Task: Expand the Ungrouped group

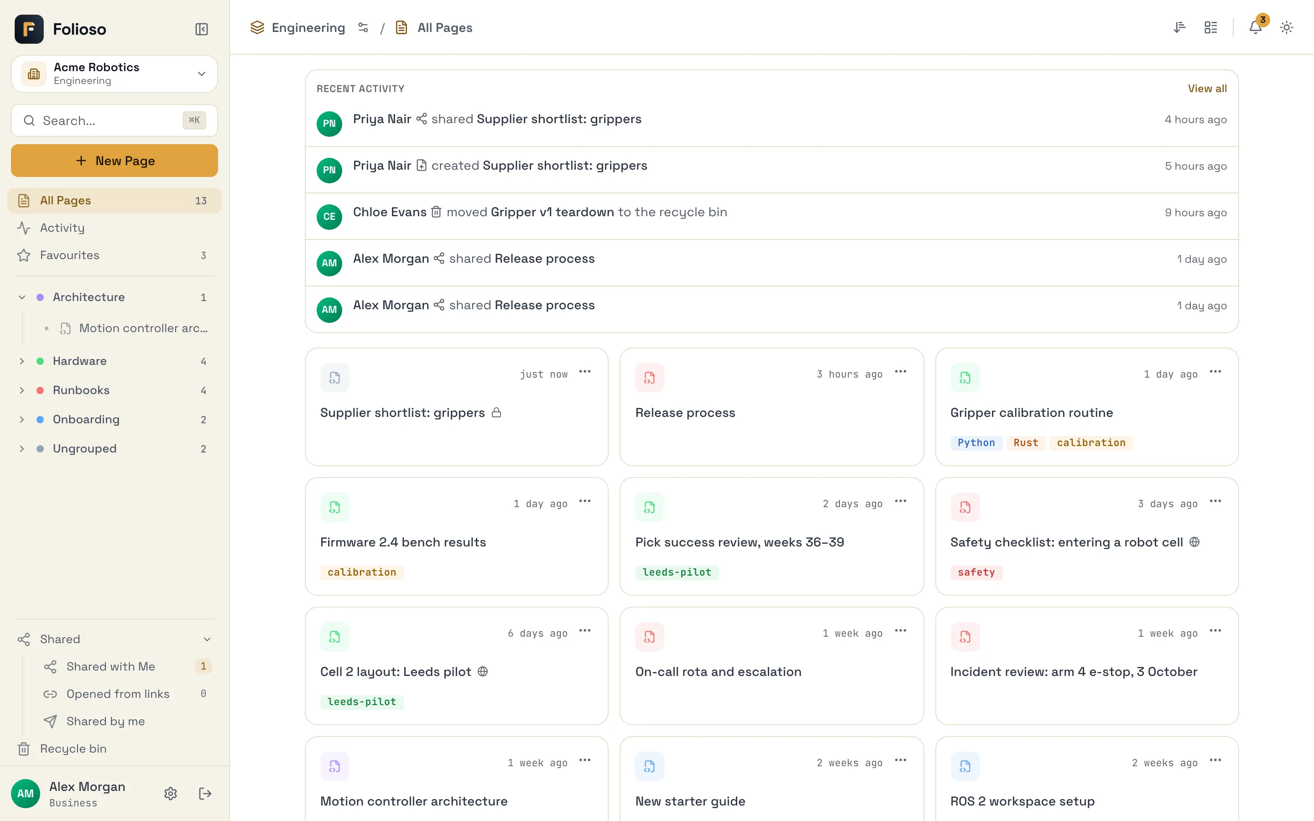Action: click(22, 449)
